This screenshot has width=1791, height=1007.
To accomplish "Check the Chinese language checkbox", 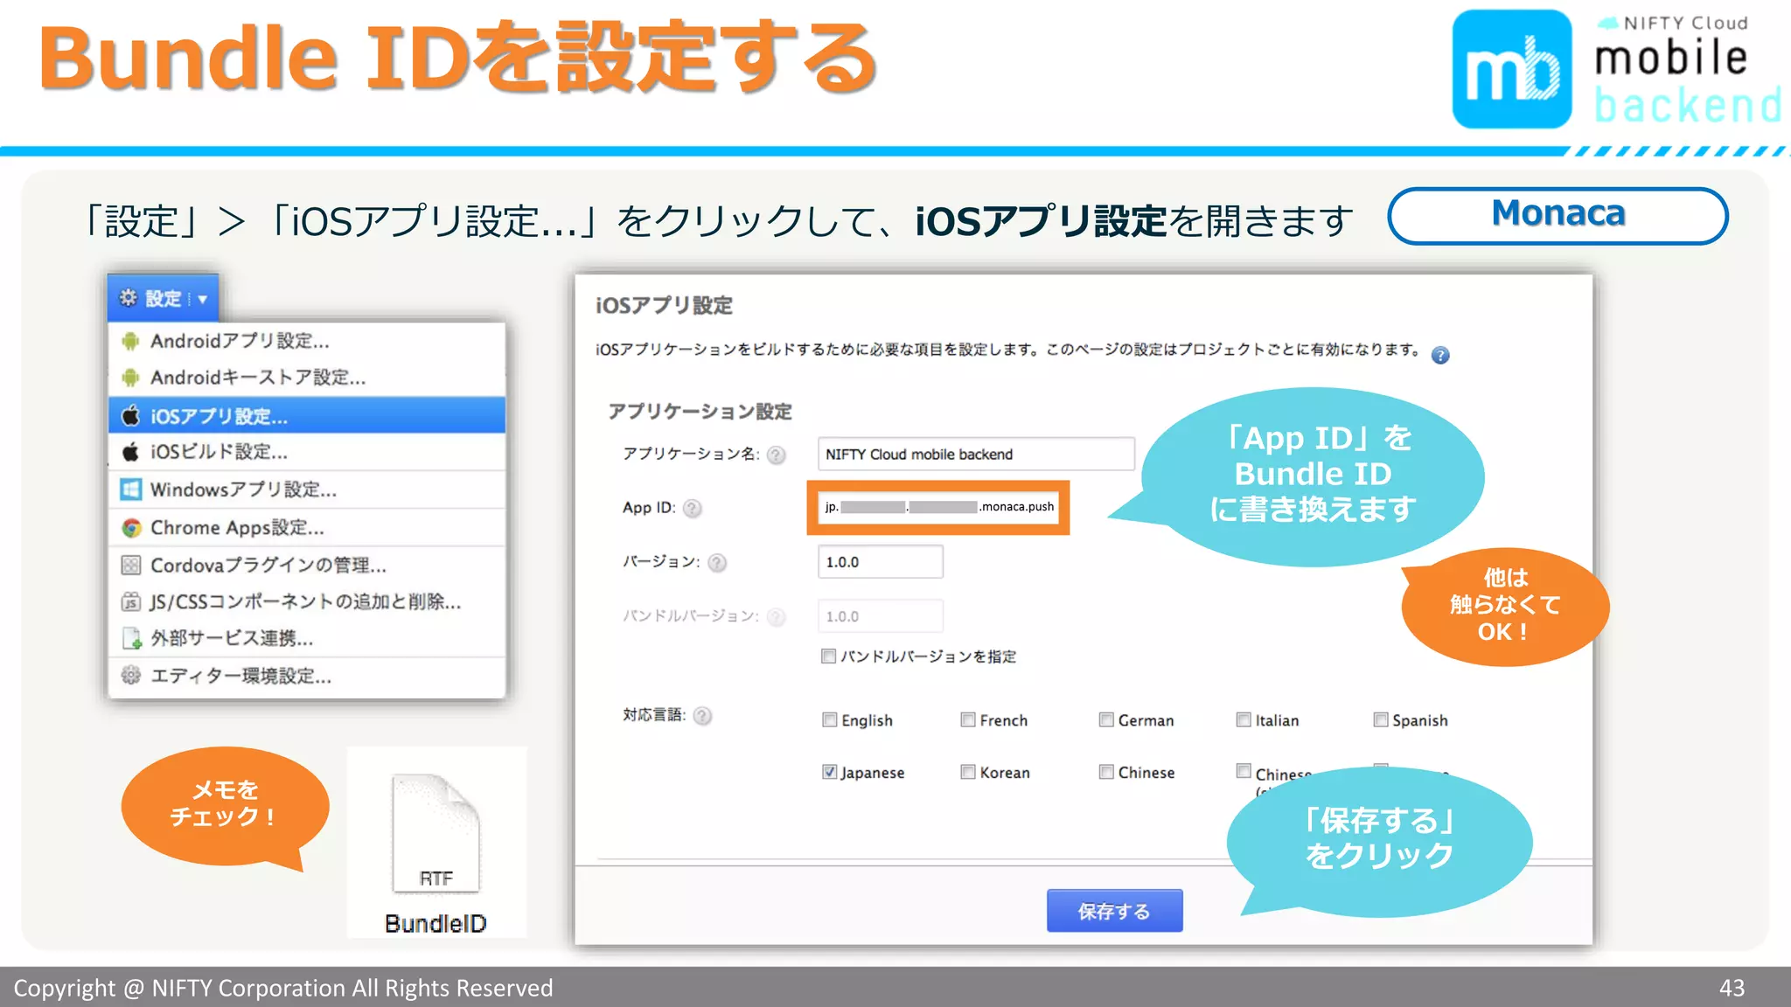I will 1106,771.
